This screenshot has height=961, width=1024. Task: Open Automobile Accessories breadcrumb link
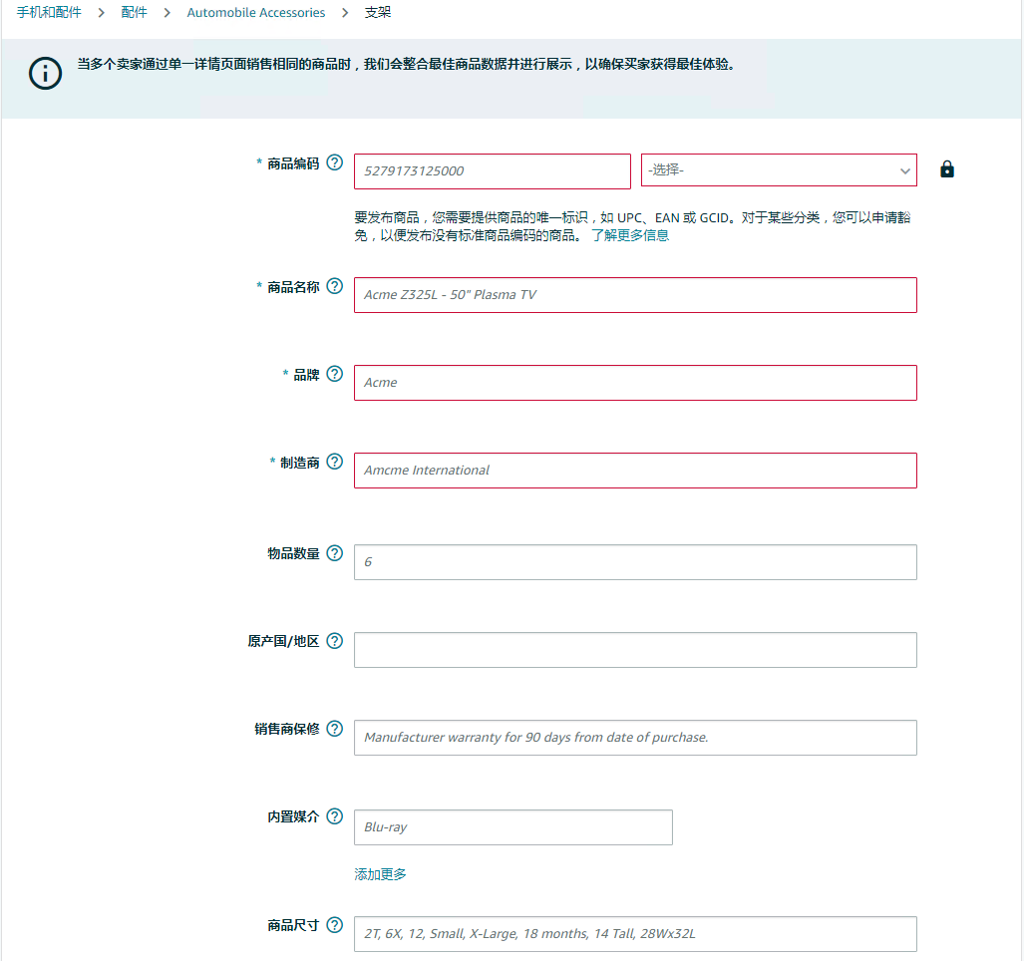256,12
